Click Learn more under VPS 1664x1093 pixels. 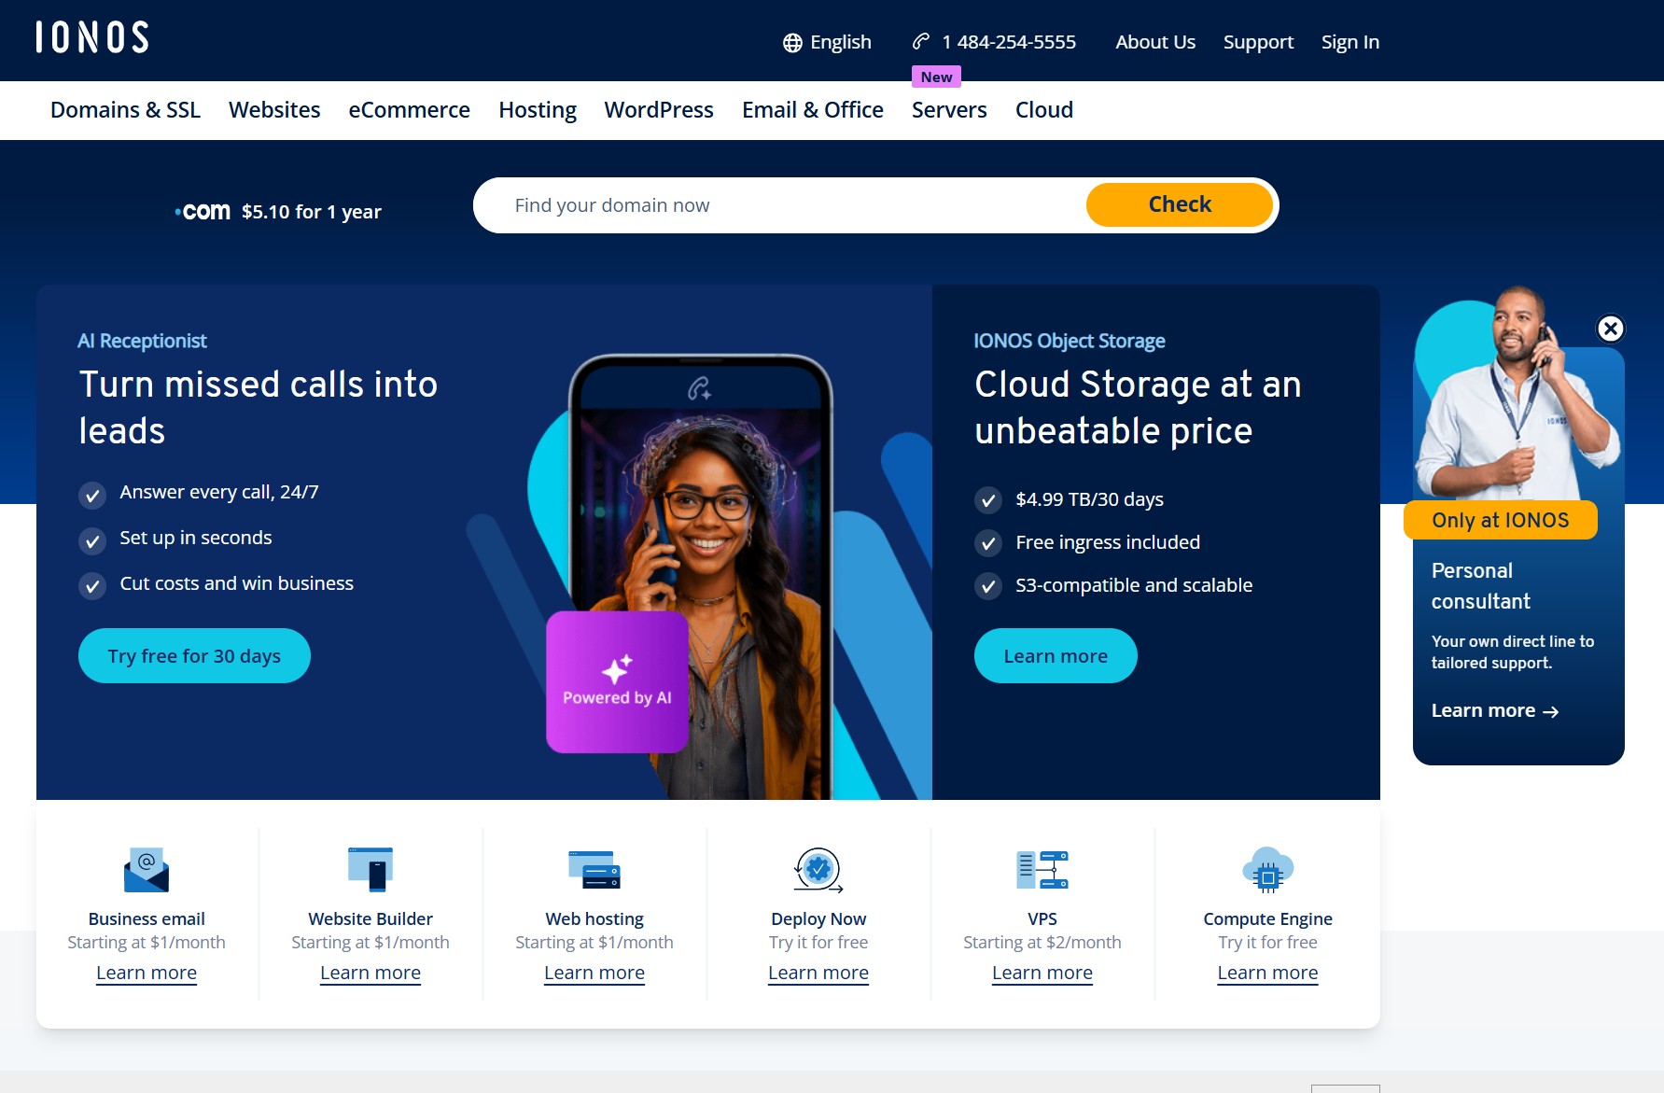click(1042, 973)
